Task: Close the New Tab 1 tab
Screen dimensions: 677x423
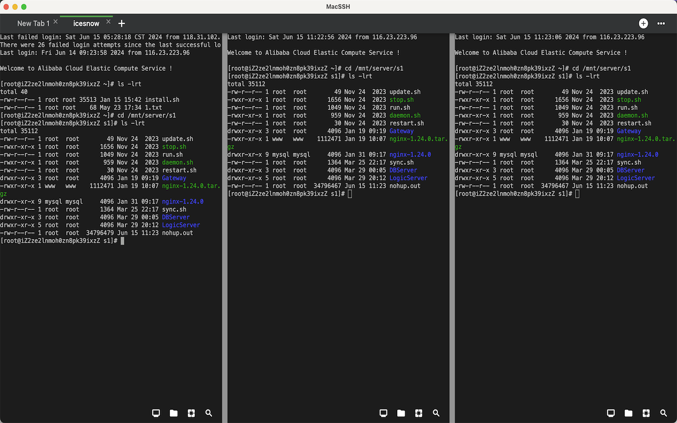Action: pyautogui.click(x=56, y=22)
